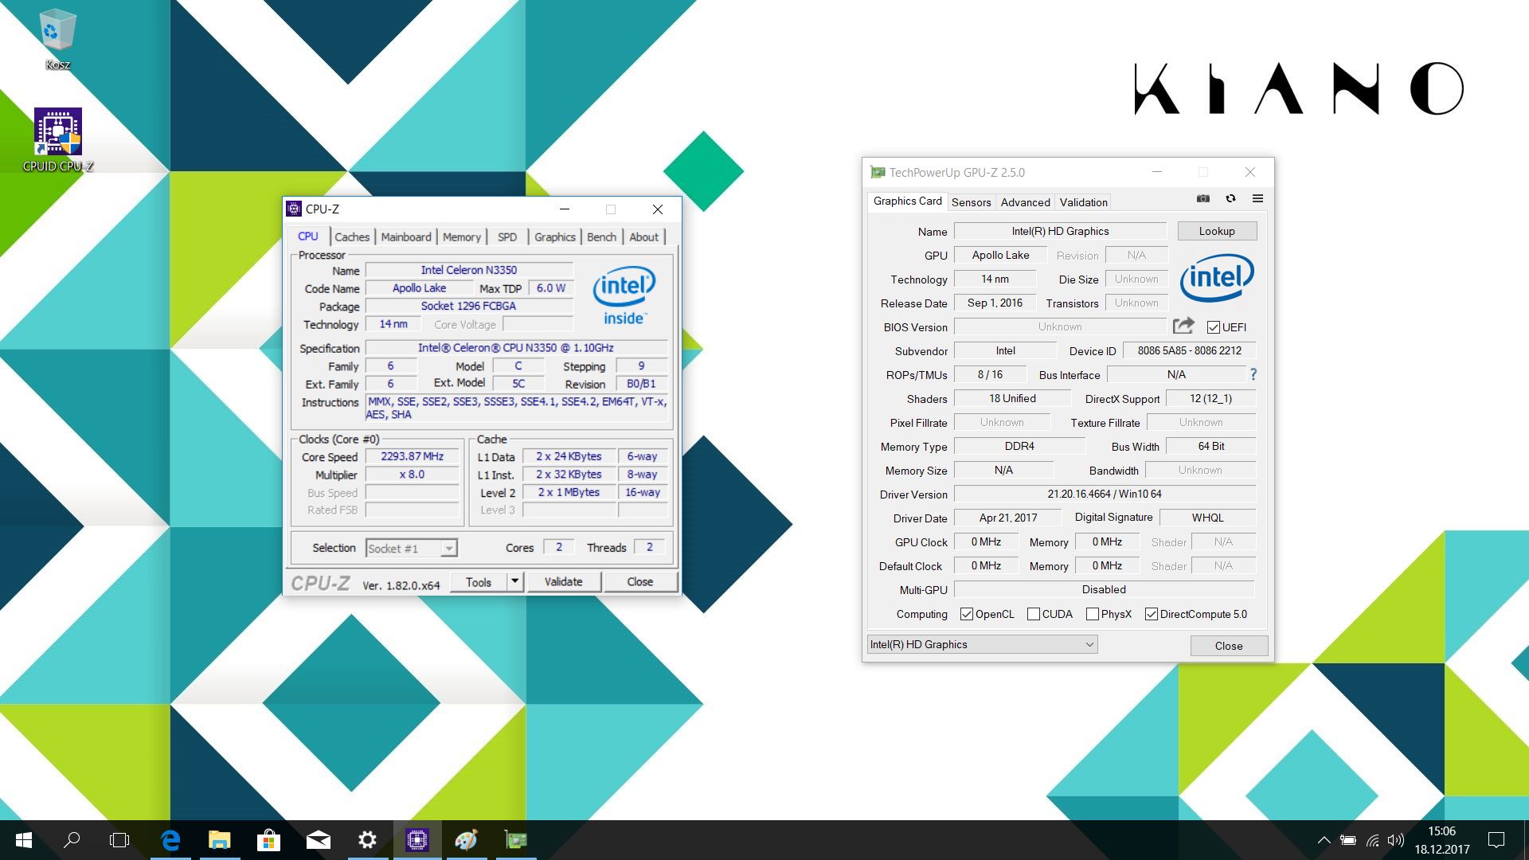Image resolution: width=1529 pixels, height=860 pixels.
Task: Click the Bus Interface help question mark
Action: click(1253, 374)
